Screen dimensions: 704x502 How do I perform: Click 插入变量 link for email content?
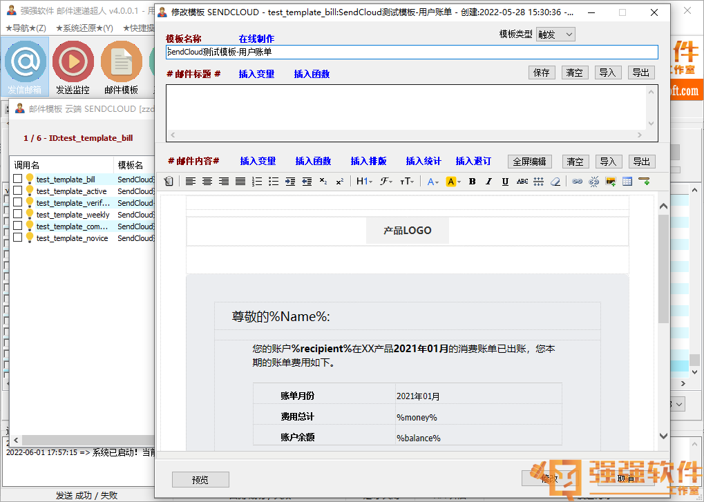pyautogui.click(x=258, y=161)
